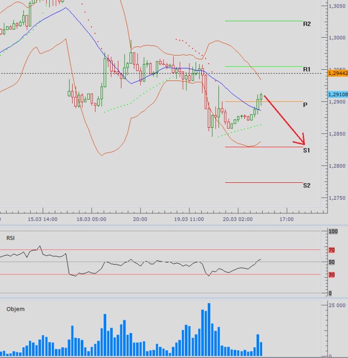The height and width of the screenshot is (358, 348).
Task: Click the 1,2900 price axis value
Action: (x=337, y=102)
